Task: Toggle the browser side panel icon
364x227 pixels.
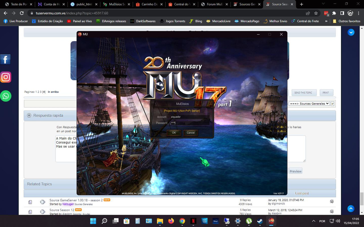Action: click(342, 13)
